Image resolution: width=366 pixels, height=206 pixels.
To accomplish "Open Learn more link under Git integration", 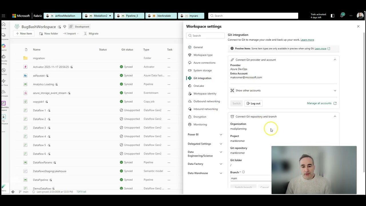I will (307, 40).
